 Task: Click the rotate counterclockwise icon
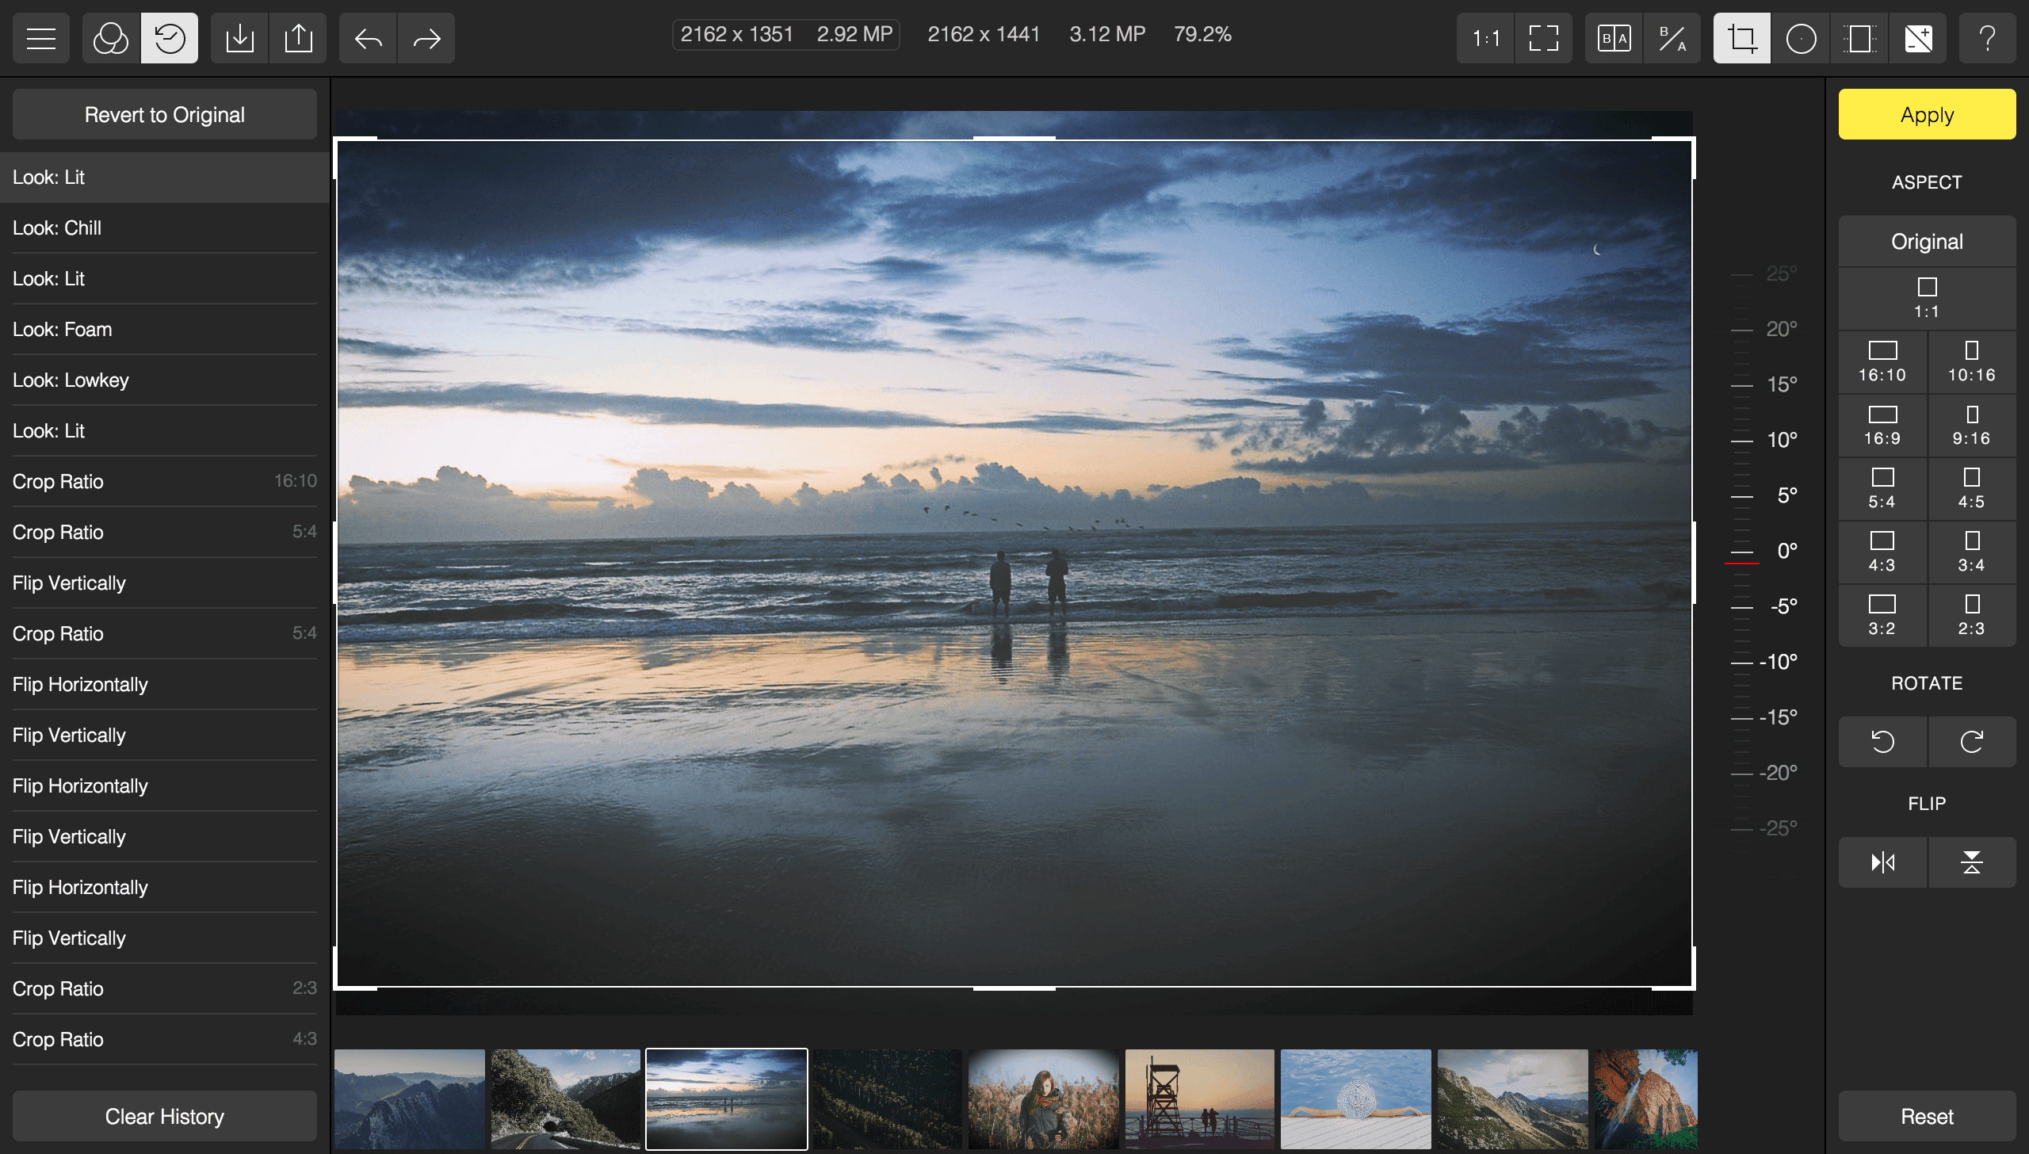click(1882, 740)
